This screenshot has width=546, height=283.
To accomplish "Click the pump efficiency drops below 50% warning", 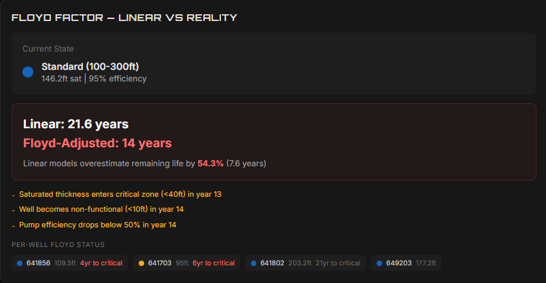I will pos(97,225).
